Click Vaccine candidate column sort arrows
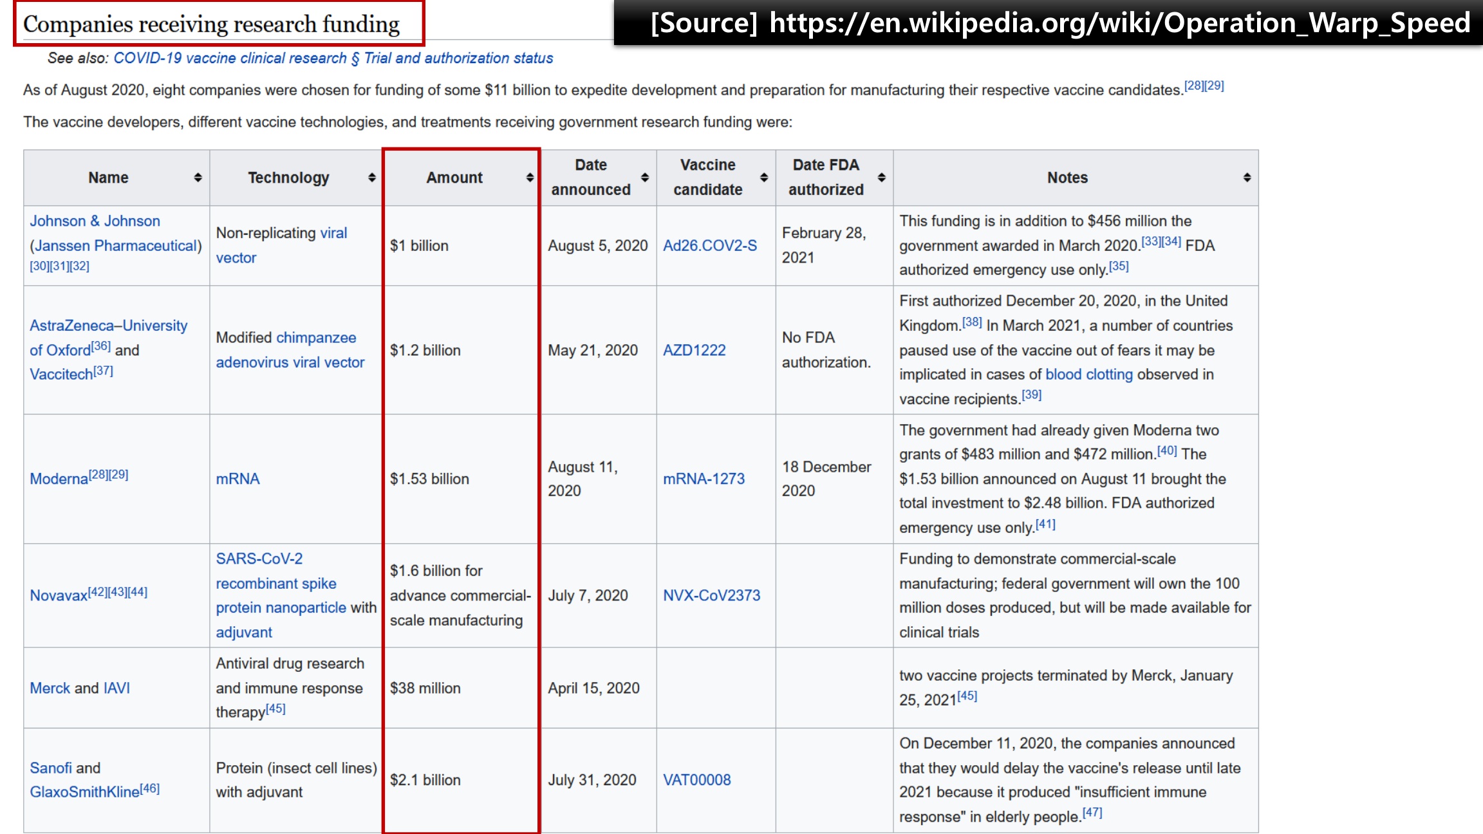The height and width of the screenshot is (834, 1483). pos(763,178)
